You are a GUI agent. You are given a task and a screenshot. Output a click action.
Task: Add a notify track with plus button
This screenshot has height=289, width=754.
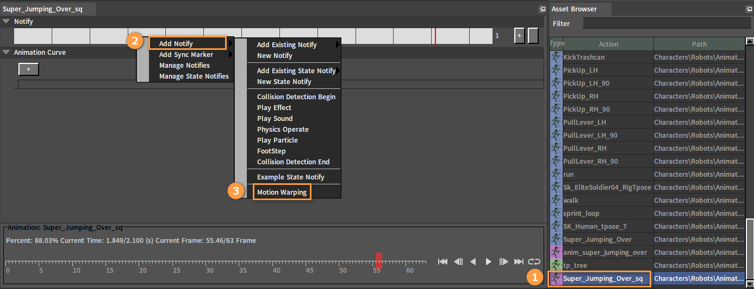tap(519, 35)
